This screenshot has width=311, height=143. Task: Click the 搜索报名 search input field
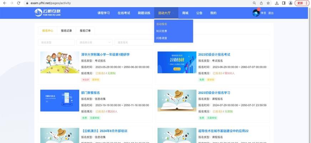click(134, 42)
